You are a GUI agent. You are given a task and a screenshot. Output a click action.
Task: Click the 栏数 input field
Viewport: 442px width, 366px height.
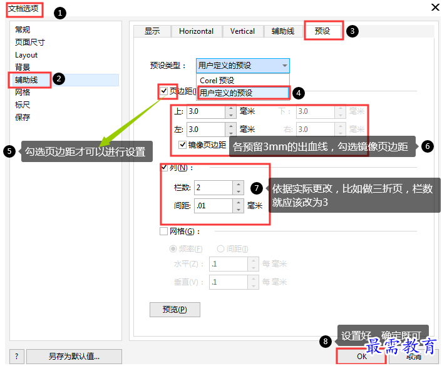(x=213, y=188)
